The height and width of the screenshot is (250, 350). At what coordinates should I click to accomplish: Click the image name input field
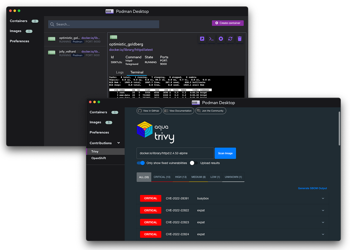175,153
